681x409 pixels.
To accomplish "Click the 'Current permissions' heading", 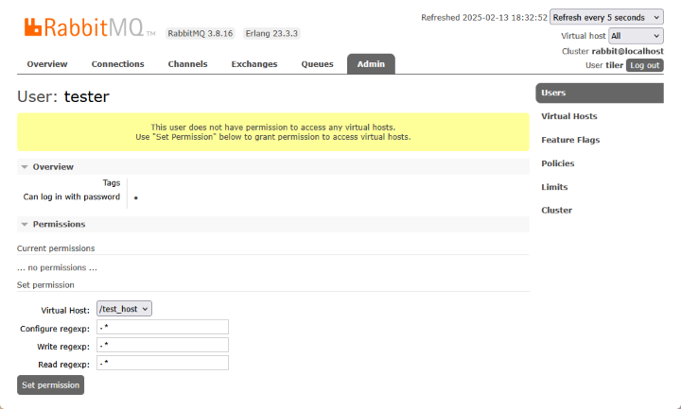I will coord(56,248).
